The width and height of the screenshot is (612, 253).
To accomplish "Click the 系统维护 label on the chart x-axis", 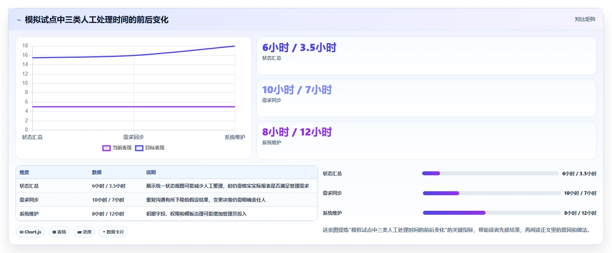I will coord(235,137).
